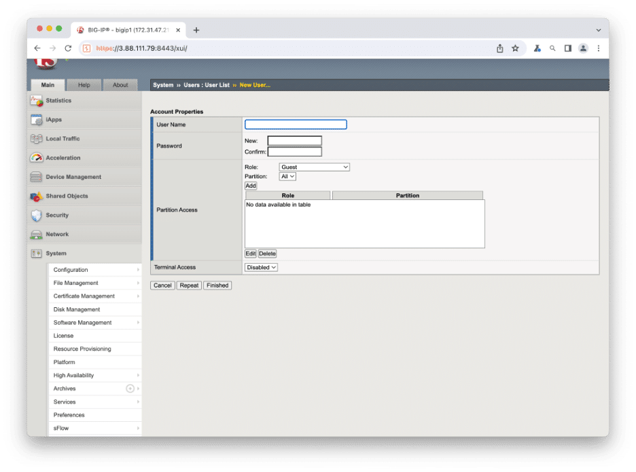Click the Users : User List breadcrumb

(207, 85)
